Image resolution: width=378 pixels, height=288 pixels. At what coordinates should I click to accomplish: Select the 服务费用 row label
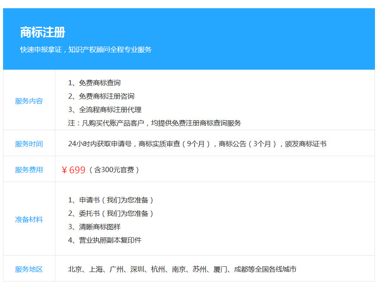(x=29, y=170)
